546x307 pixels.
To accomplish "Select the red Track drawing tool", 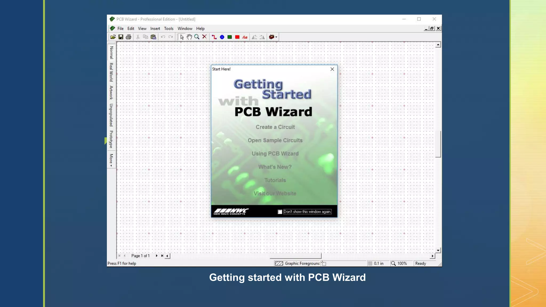I will pos(214,37).
